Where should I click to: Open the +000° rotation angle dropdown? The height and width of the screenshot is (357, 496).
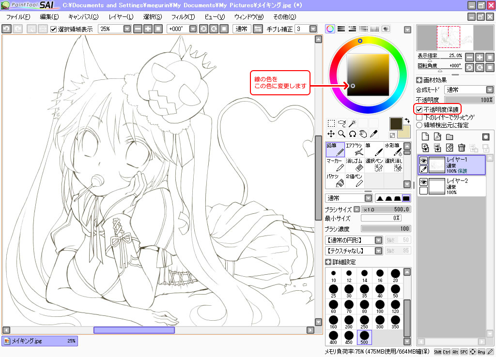(193, 29)
